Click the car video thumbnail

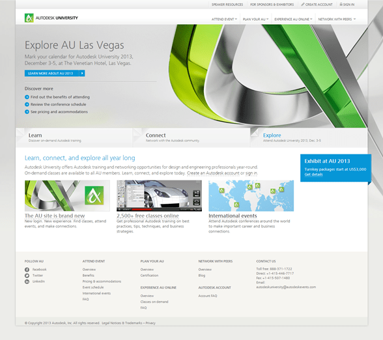(x=159, y=195)
